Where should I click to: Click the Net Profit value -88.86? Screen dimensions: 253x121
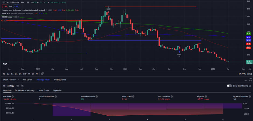click(6, 99)
